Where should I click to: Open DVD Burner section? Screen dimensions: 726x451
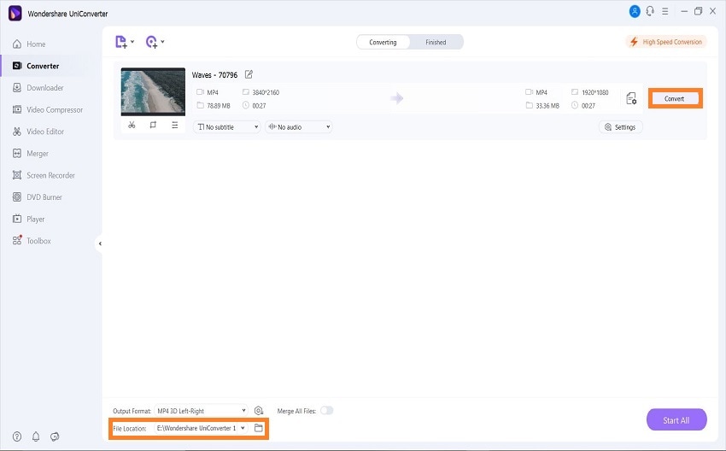coord(37,196)
